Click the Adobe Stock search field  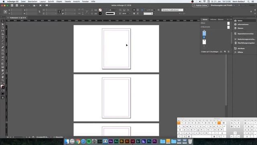[x=247, y=5]
